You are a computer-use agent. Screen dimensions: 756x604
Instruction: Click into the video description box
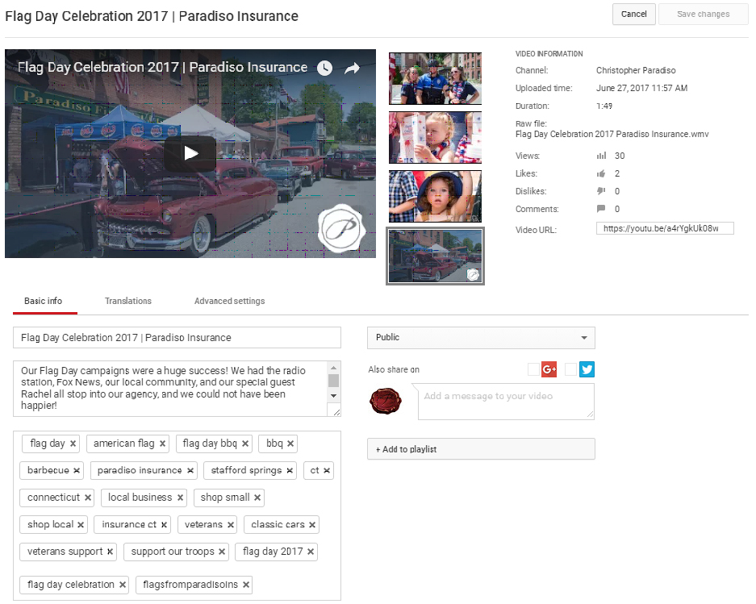[170, 389]
